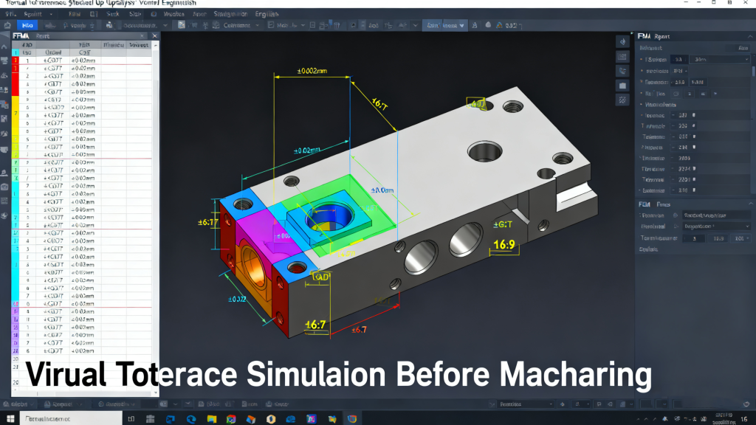Click the second icon in right panel sidebar
This screenshot has height=425, width=756.
coord(622,57)
